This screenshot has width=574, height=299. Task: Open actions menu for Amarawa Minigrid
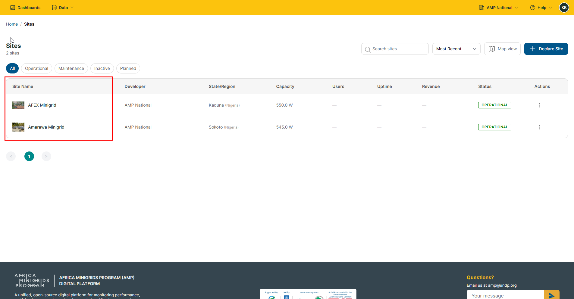click(539, 127)
